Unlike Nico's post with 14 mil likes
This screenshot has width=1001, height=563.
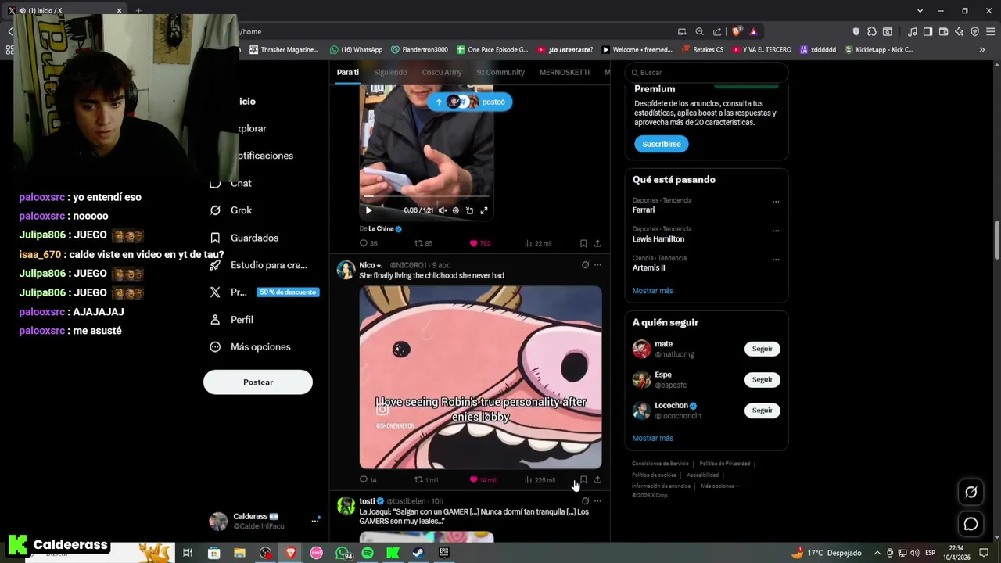click(483, 479)
